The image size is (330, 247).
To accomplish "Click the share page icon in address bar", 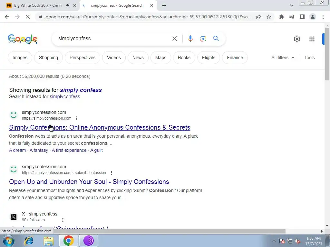I will (258, 17).
